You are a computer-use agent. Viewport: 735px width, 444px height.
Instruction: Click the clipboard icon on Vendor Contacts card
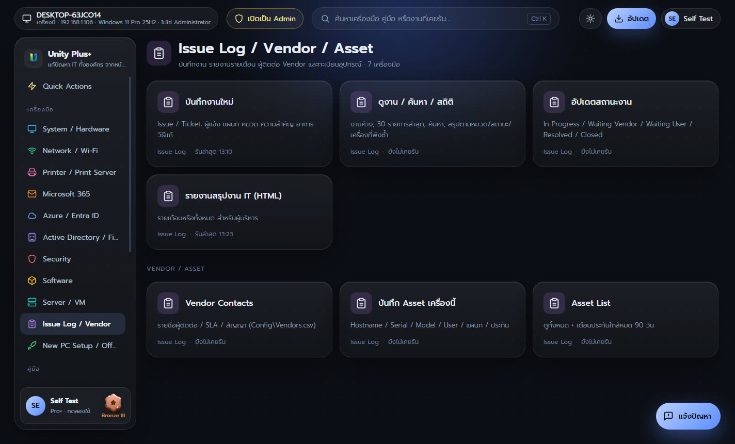tap(168, 303)
